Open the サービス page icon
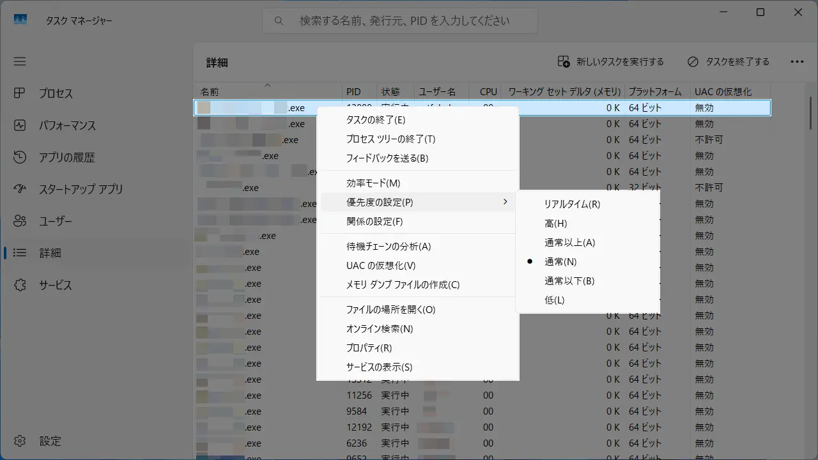Image resolution: width=818 pixels, height=460 pixels. pos(20,285)
